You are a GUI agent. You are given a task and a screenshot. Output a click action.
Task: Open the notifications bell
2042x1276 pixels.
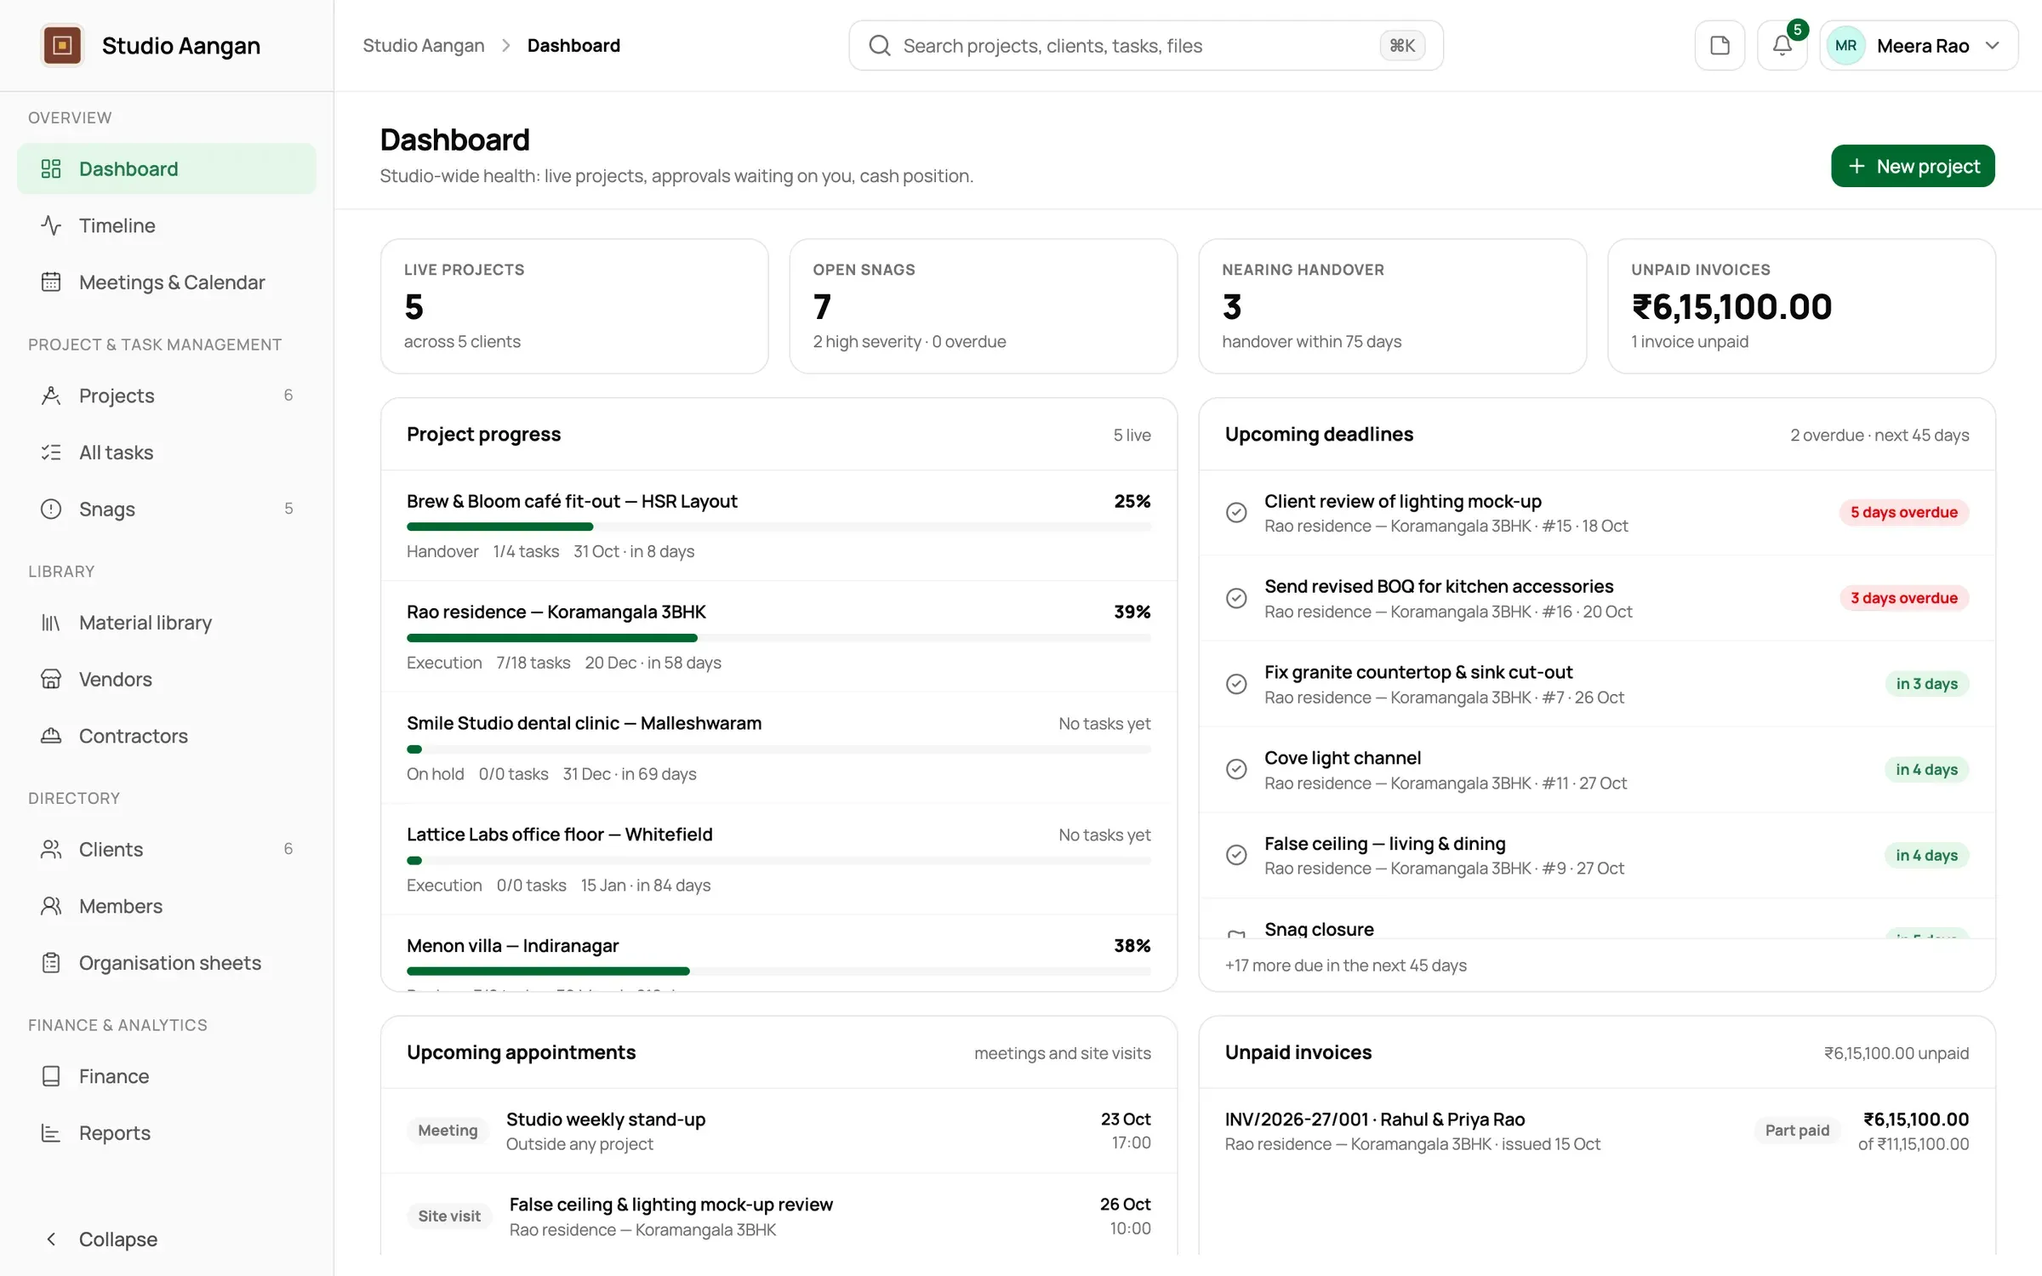pos(1782,45)
